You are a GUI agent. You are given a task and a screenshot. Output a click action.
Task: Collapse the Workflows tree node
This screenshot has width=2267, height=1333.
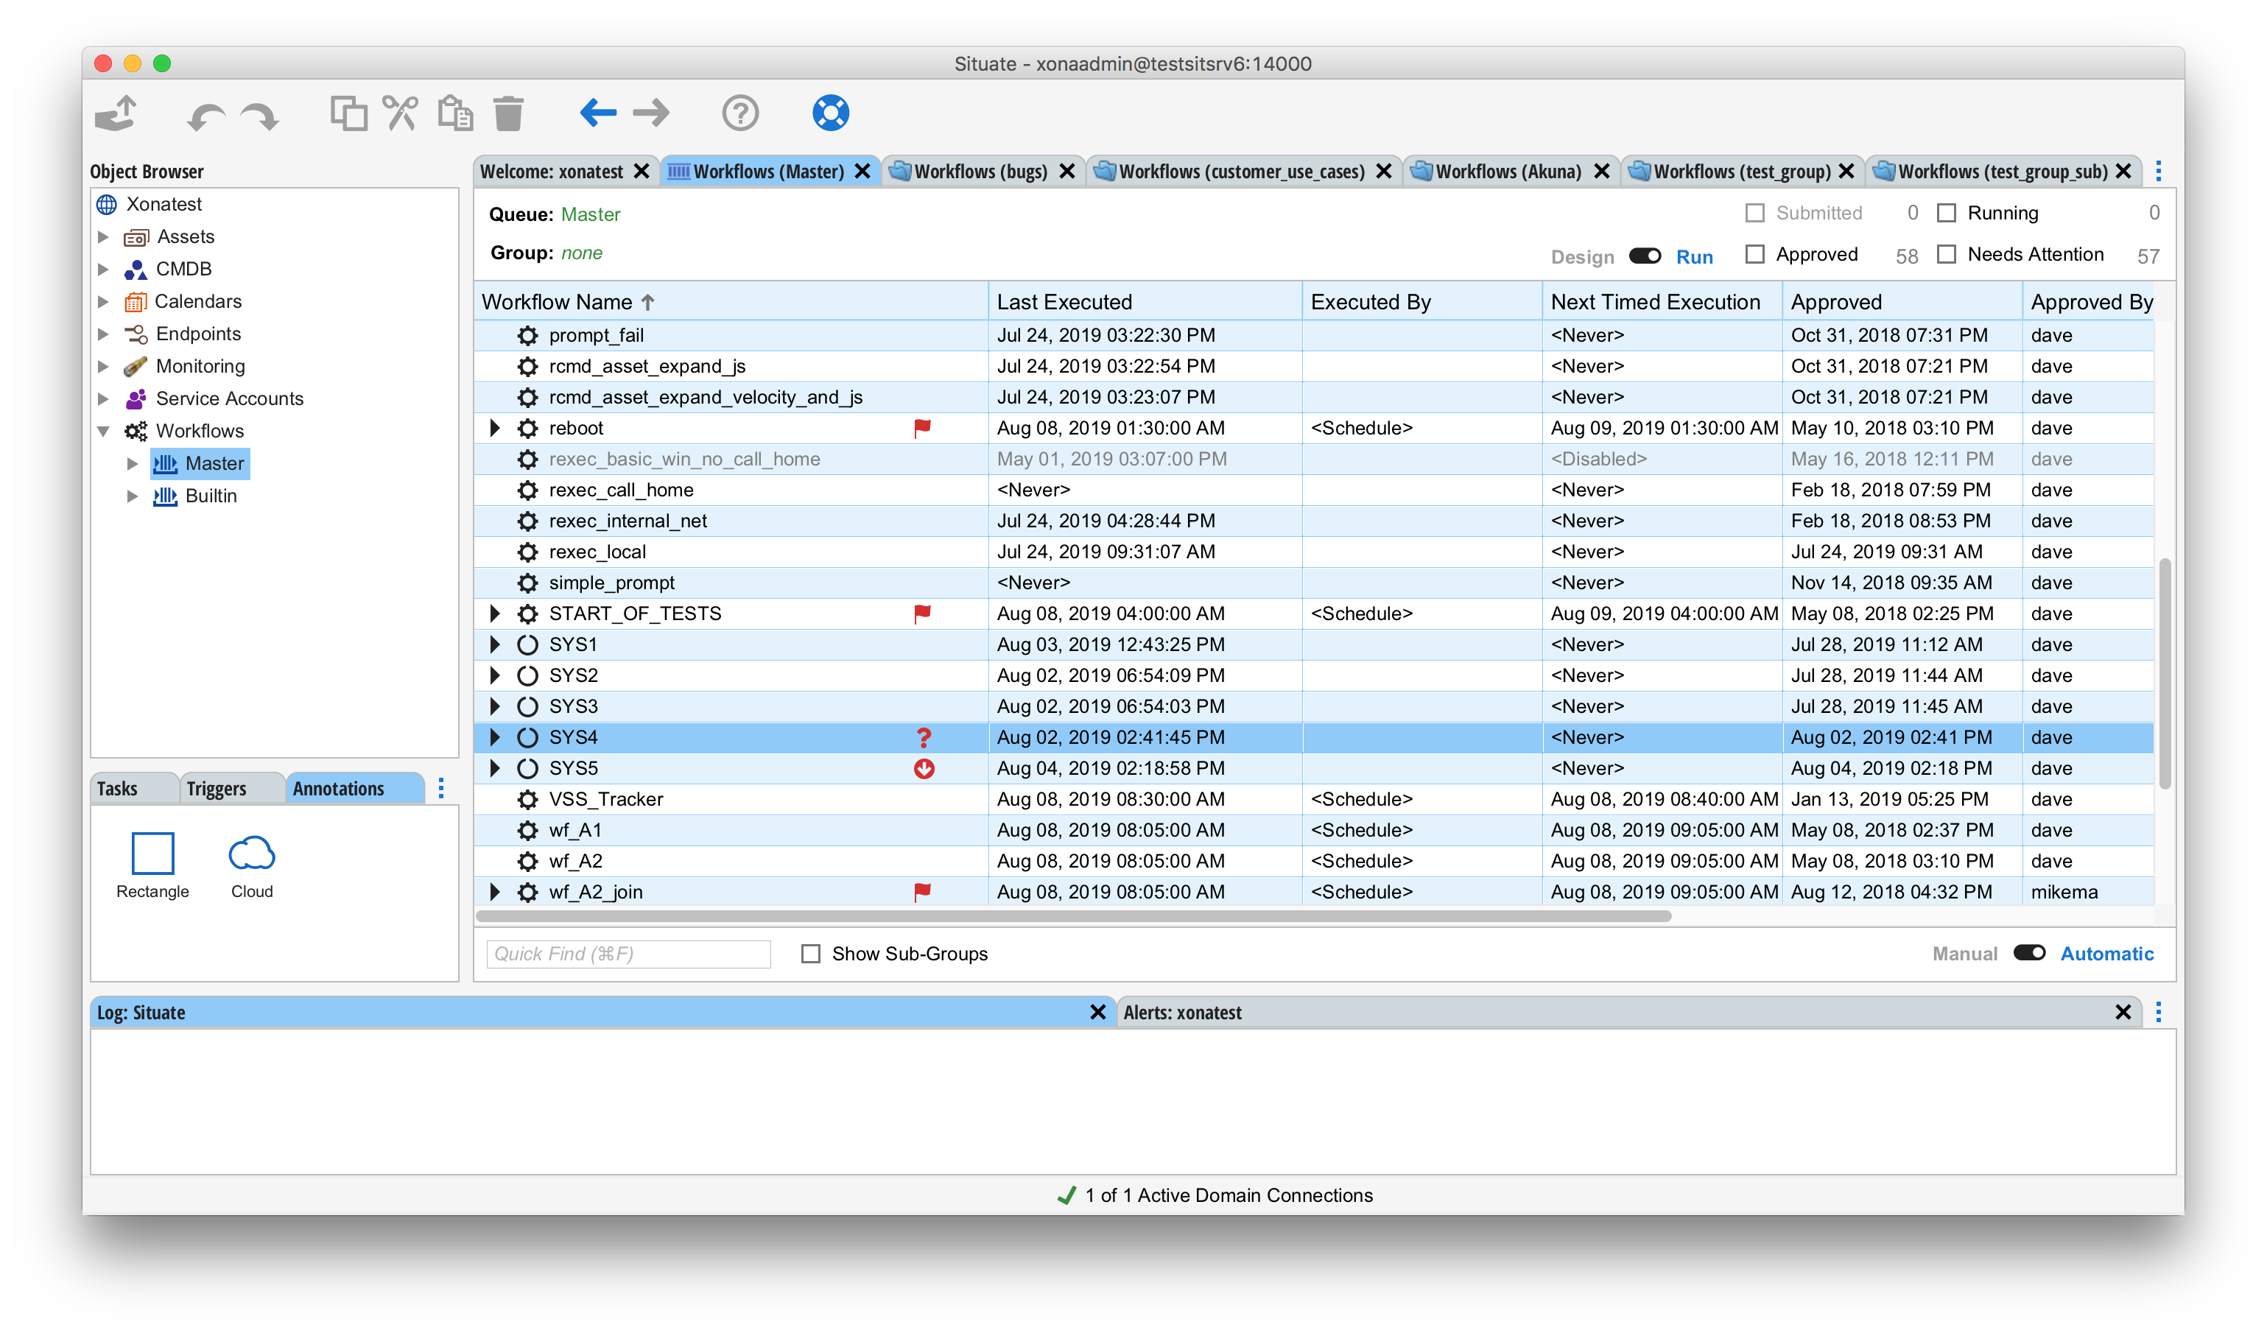pyautogui.click(x=103, y=431)
